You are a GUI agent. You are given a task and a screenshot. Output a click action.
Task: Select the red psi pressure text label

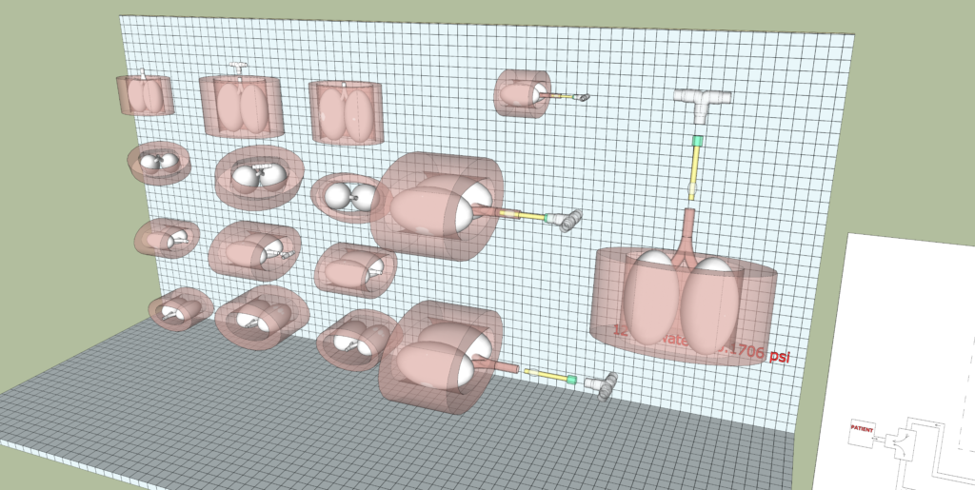pyautogui.click(x=760, y=355)
